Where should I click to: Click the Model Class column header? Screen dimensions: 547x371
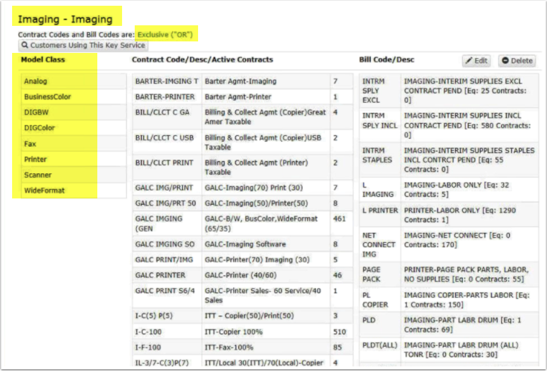[x=43, y=60]
